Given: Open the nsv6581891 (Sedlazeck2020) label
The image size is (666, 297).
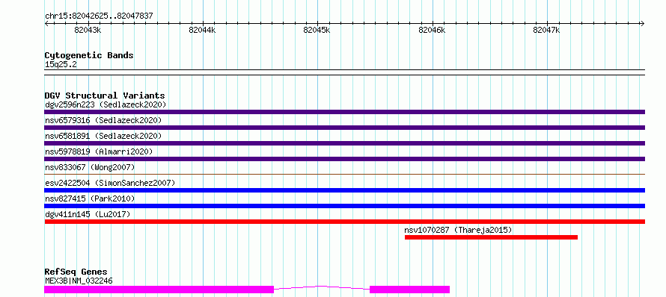Looking at the screenshot, I should click(103, 136).
